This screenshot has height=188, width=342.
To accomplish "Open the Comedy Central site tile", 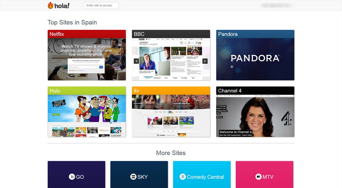I will [x=202, y=175].
